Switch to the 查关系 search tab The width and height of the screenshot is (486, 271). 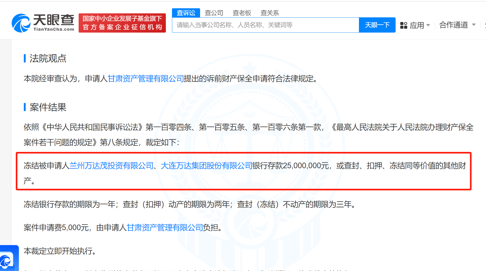[x=270, y=13]
